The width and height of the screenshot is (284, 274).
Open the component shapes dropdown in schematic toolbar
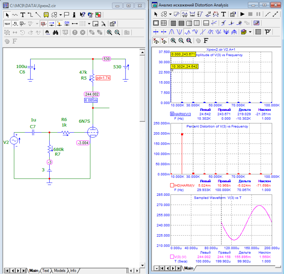pos(60,15)
